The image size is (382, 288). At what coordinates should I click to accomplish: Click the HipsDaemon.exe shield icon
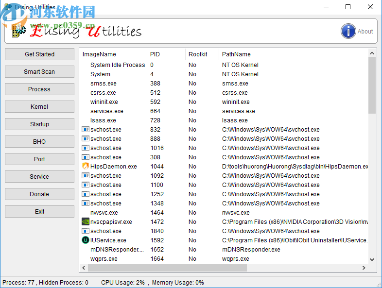point(85,166)
